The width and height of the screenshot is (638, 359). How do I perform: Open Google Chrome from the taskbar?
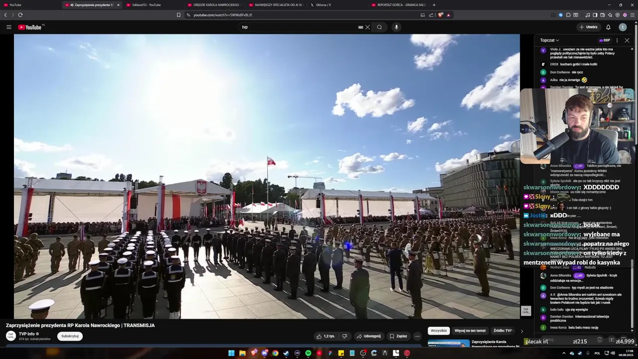coord(275,353)
